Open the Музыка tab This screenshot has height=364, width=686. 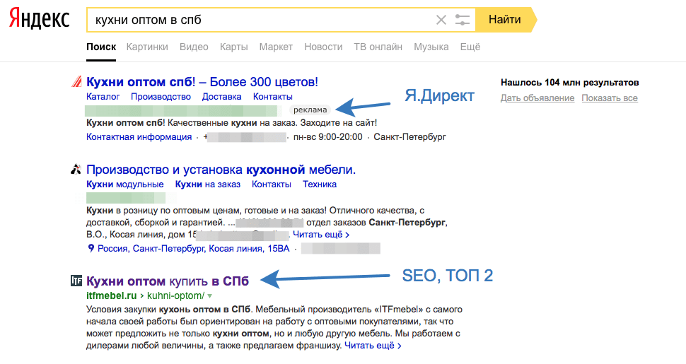431,47
